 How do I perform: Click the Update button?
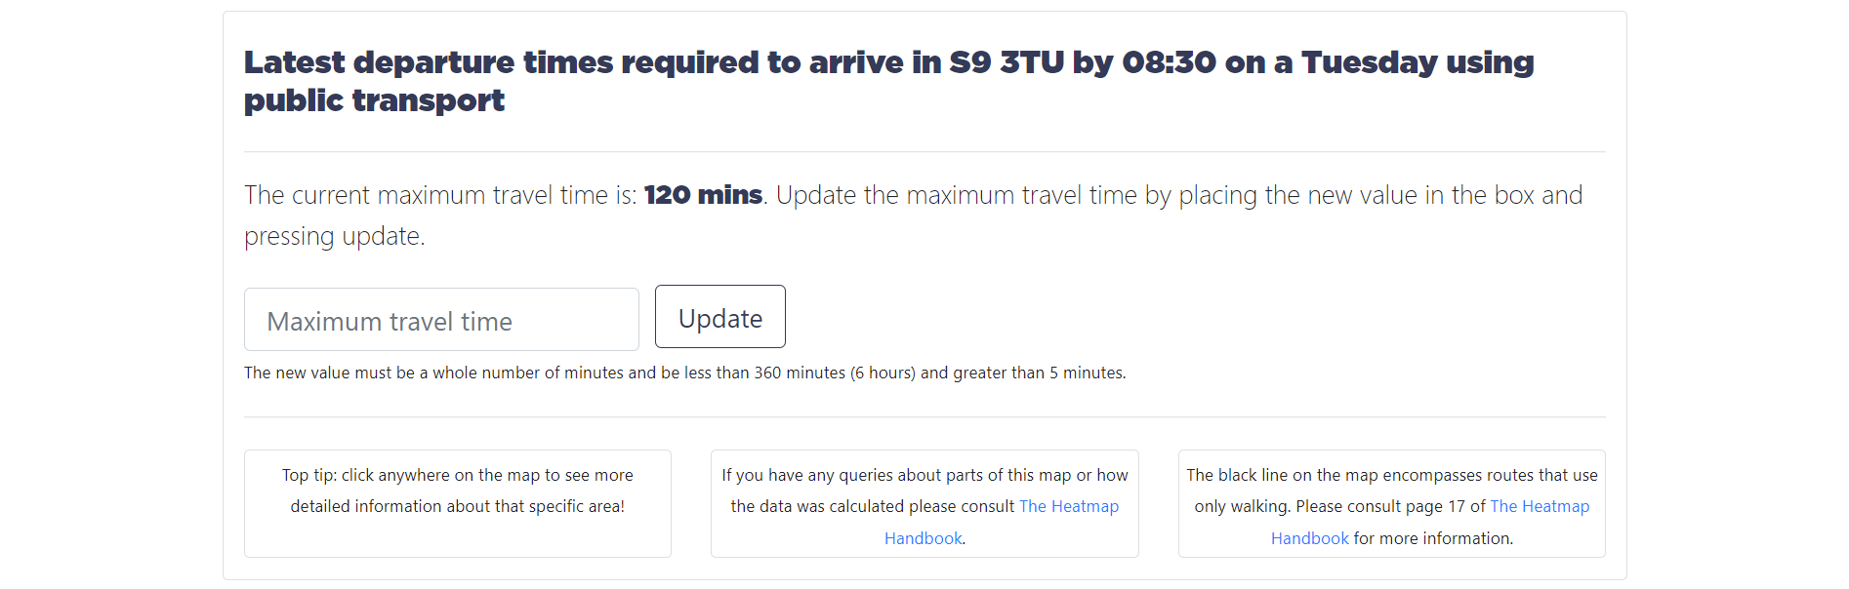pyautogui.click(x=720, y=317)
